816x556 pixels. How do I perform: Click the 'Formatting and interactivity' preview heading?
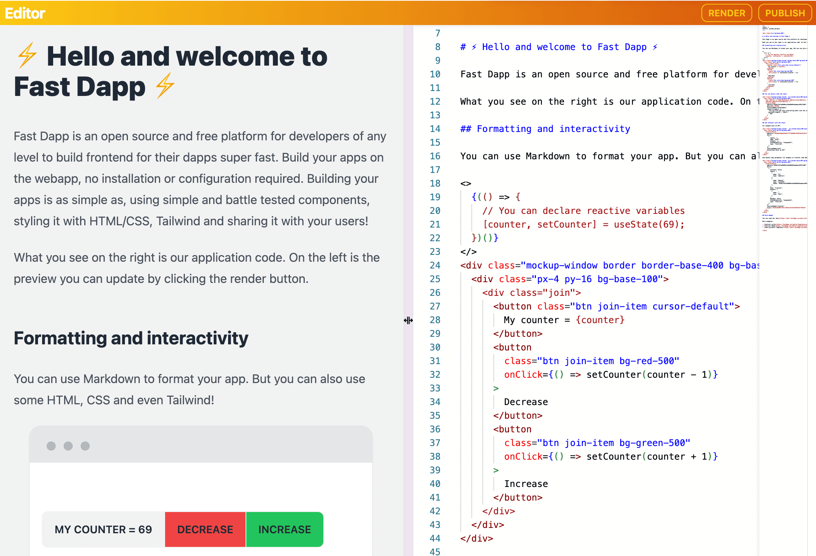coord(131,338)
